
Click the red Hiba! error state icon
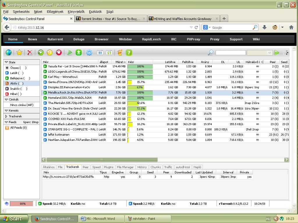7,94
